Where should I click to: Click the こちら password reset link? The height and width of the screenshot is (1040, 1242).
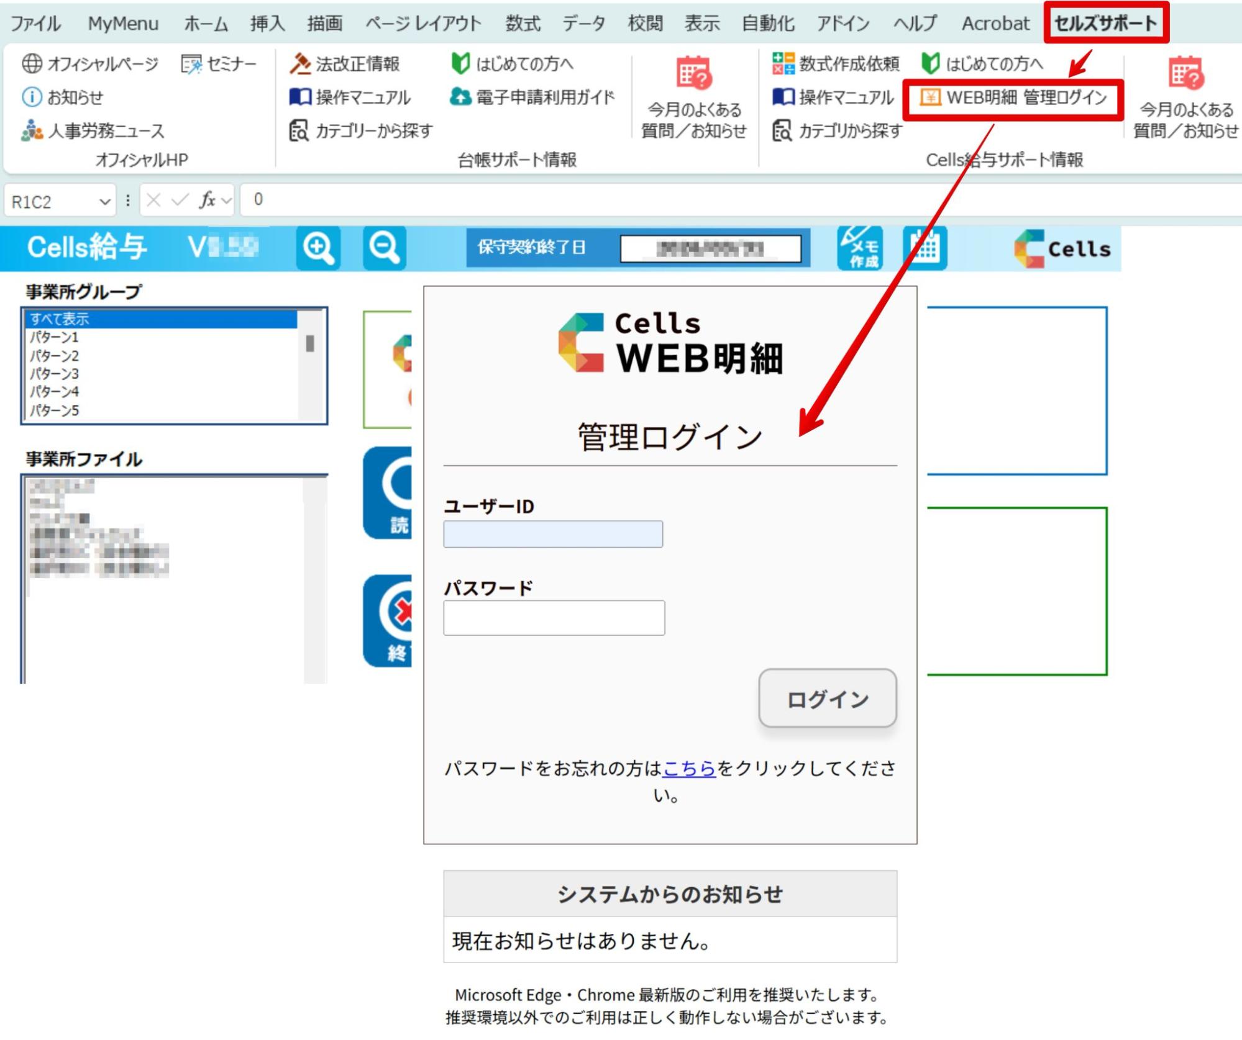pos(689,769)
